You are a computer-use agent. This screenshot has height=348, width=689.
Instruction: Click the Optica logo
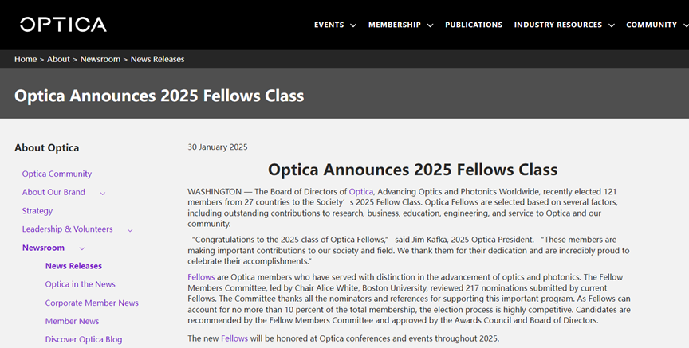[x=63, y=25]
